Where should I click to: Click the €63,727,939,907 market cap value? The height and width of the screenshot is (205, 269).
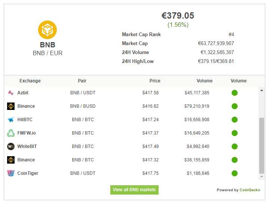tap(216, 43)
